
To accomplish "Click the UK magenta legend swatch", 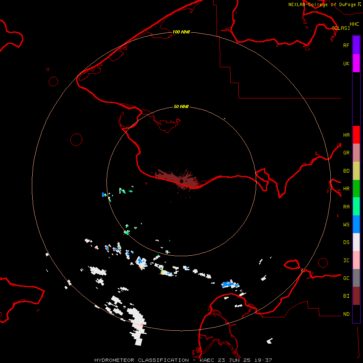I will tap(356, 63).
